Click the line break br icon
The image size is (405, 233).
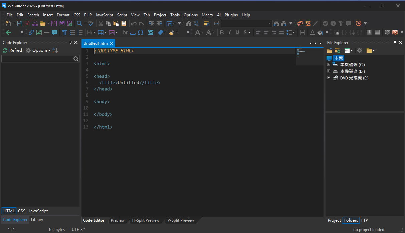click(125, 32)
